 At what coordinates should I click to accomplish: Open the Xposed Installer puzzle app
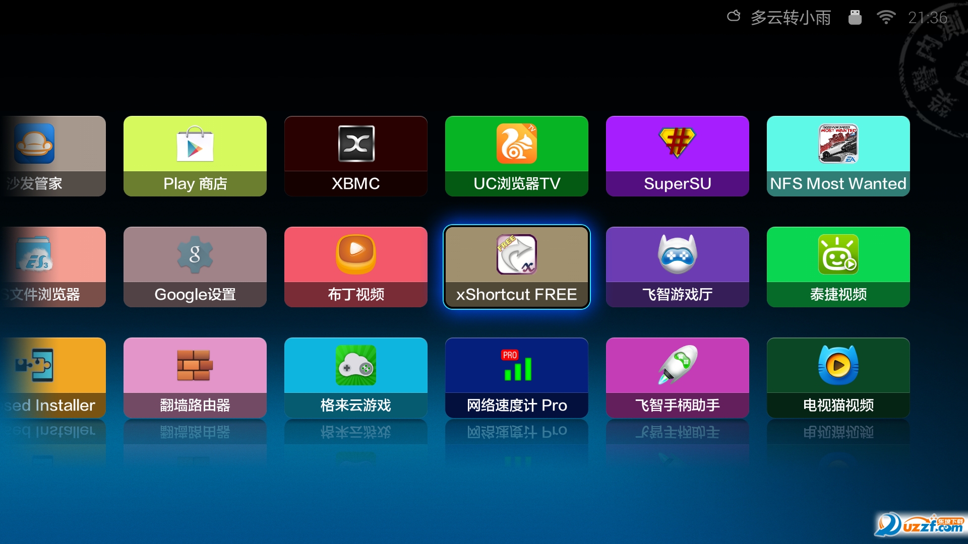(x=53, y=378)
